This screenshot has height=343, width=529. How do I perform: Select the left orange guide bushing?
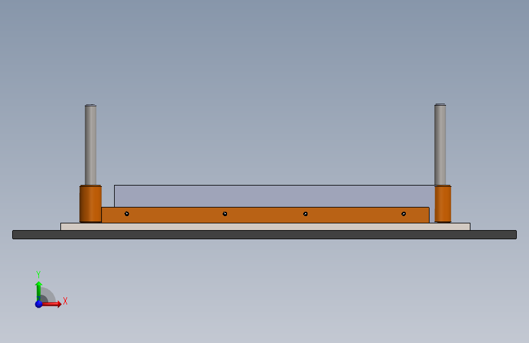pyautogui.click(x=90, y=204)
